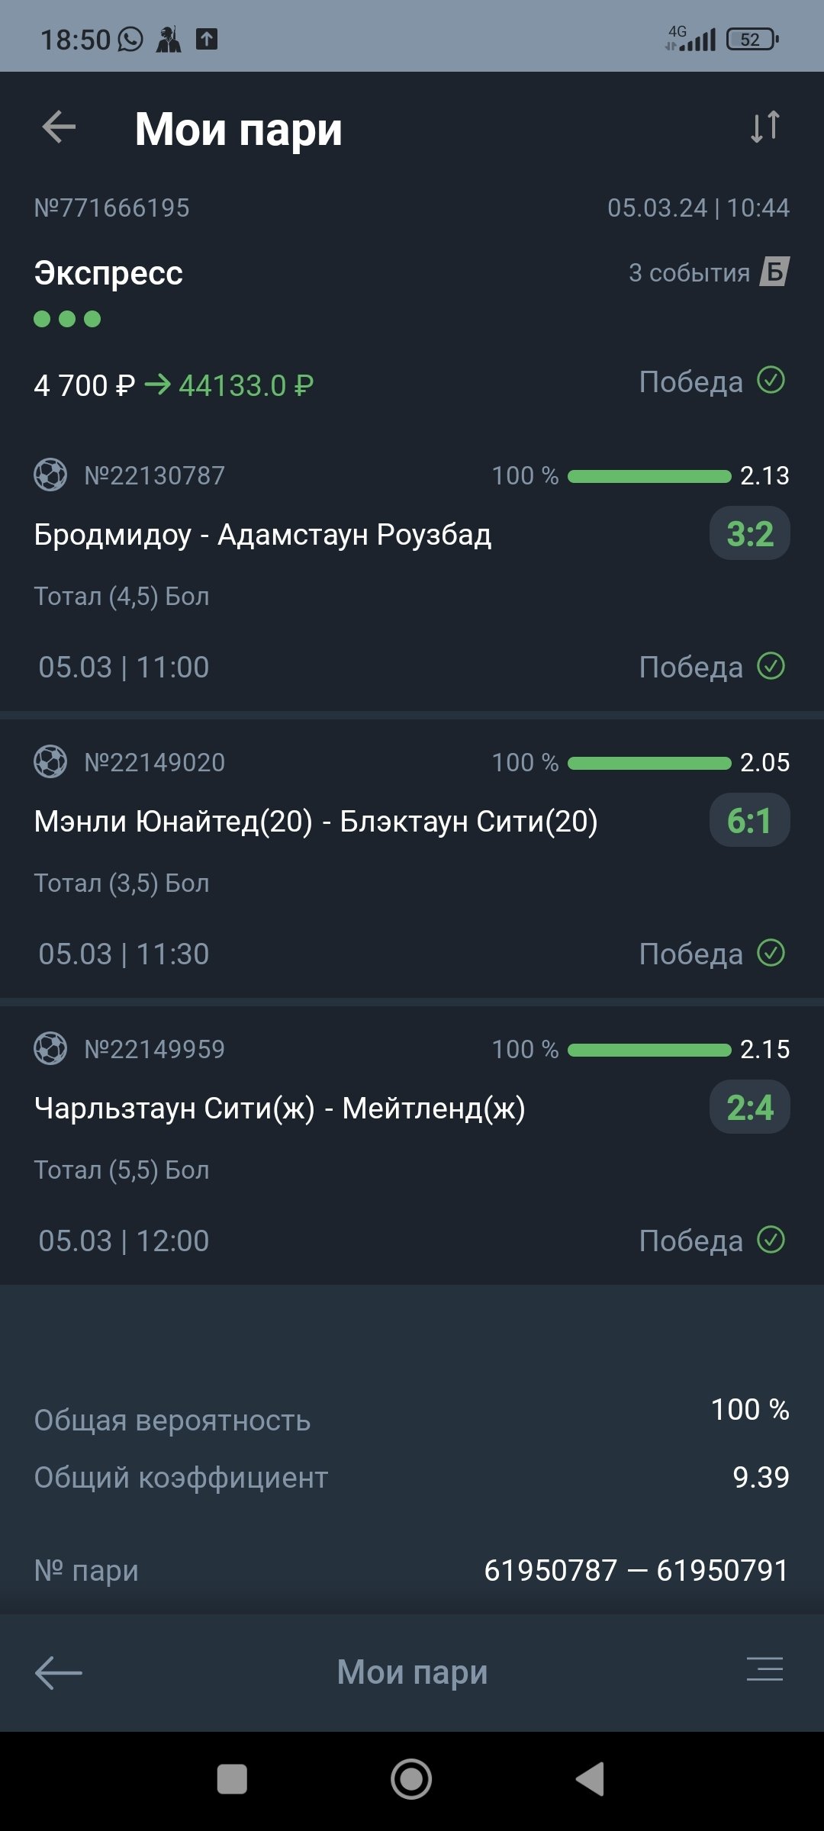Tap the 2:4 score badge
The height and width of the screenshot is (1831, 824).
tap(750, 1108)
